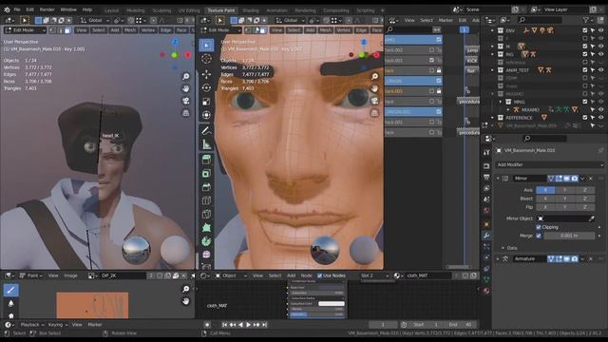Image resolution: width=608 pixels, height=342 pixels.
Task: Select the Extrude Region tool
Action: 206,160
